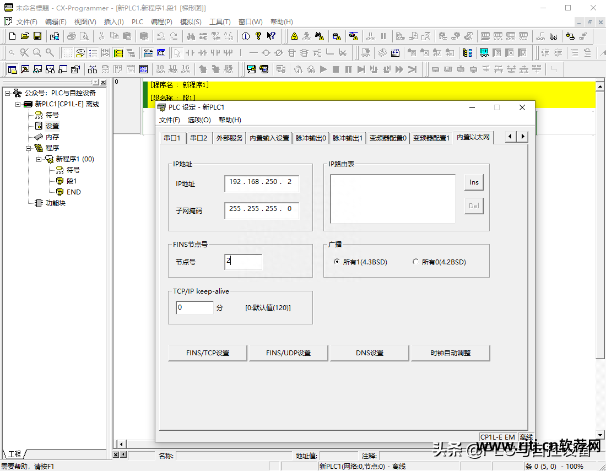Image resolution: width=606 pixels, height=471 pixels.
Task: Select the 所有1(4.3BSD) broadcast option
Action: coord(337,262)
